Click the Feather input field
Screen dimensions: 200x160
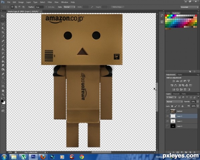pyautogui.click(x=40, y=7)
